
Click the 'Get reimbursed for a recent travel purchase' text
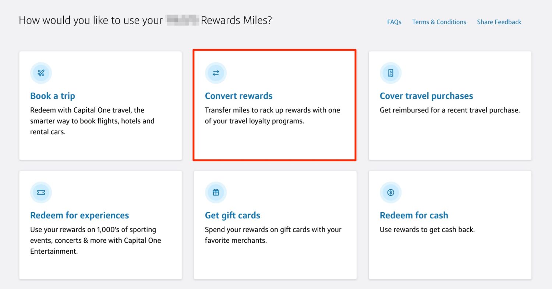(450, 110)
